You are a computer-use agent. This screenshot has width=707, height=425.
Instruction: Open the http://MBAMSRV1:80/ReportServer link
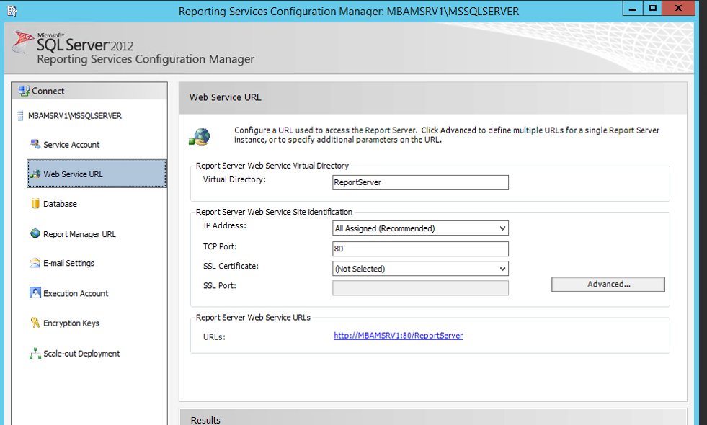pos(398,335)
